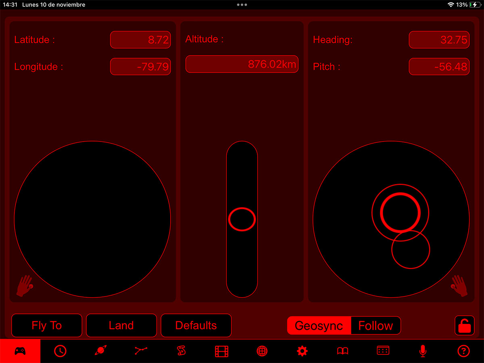The height and width of the screenshot is (363, 484).
Task: Open the globe view panel
Action: [262, 350]
